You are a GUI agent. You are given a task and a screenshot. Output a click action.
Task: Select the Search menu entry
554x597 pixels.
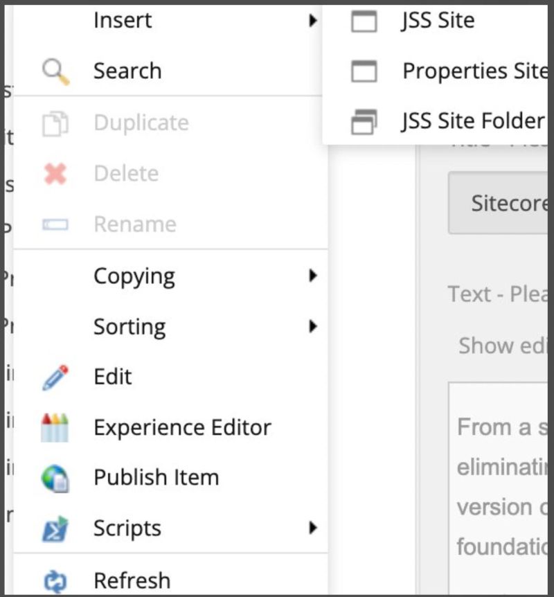coord(127,71)
